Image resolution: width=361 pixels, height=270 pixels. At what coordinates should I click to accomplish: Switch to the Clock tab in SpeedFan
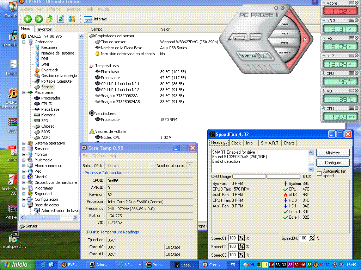click(x=236, y=143)
